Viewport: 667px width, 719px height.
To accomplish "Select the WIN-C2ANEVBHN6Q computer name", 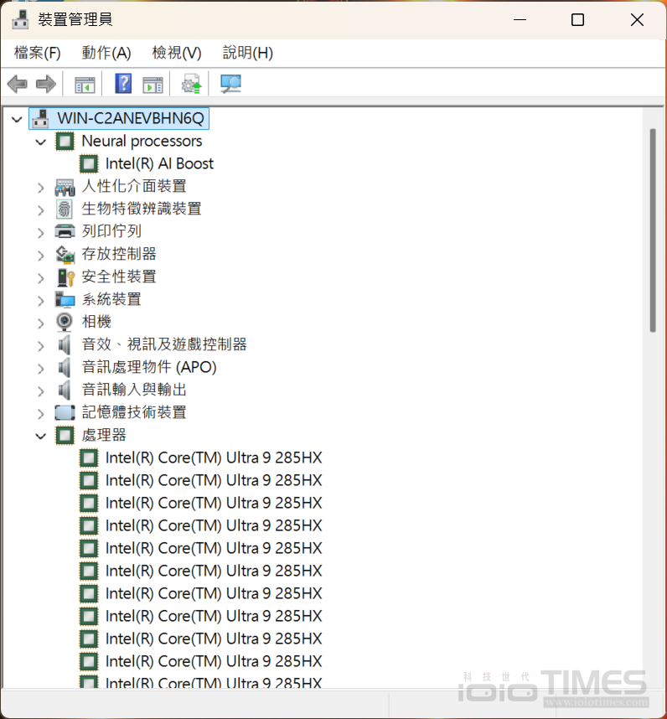I will pos(131,118).
